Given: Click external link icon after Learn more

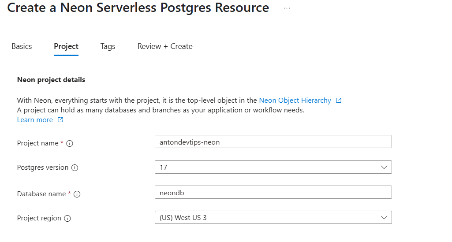Looking at the screenshot, I should [x=60, y=119].
